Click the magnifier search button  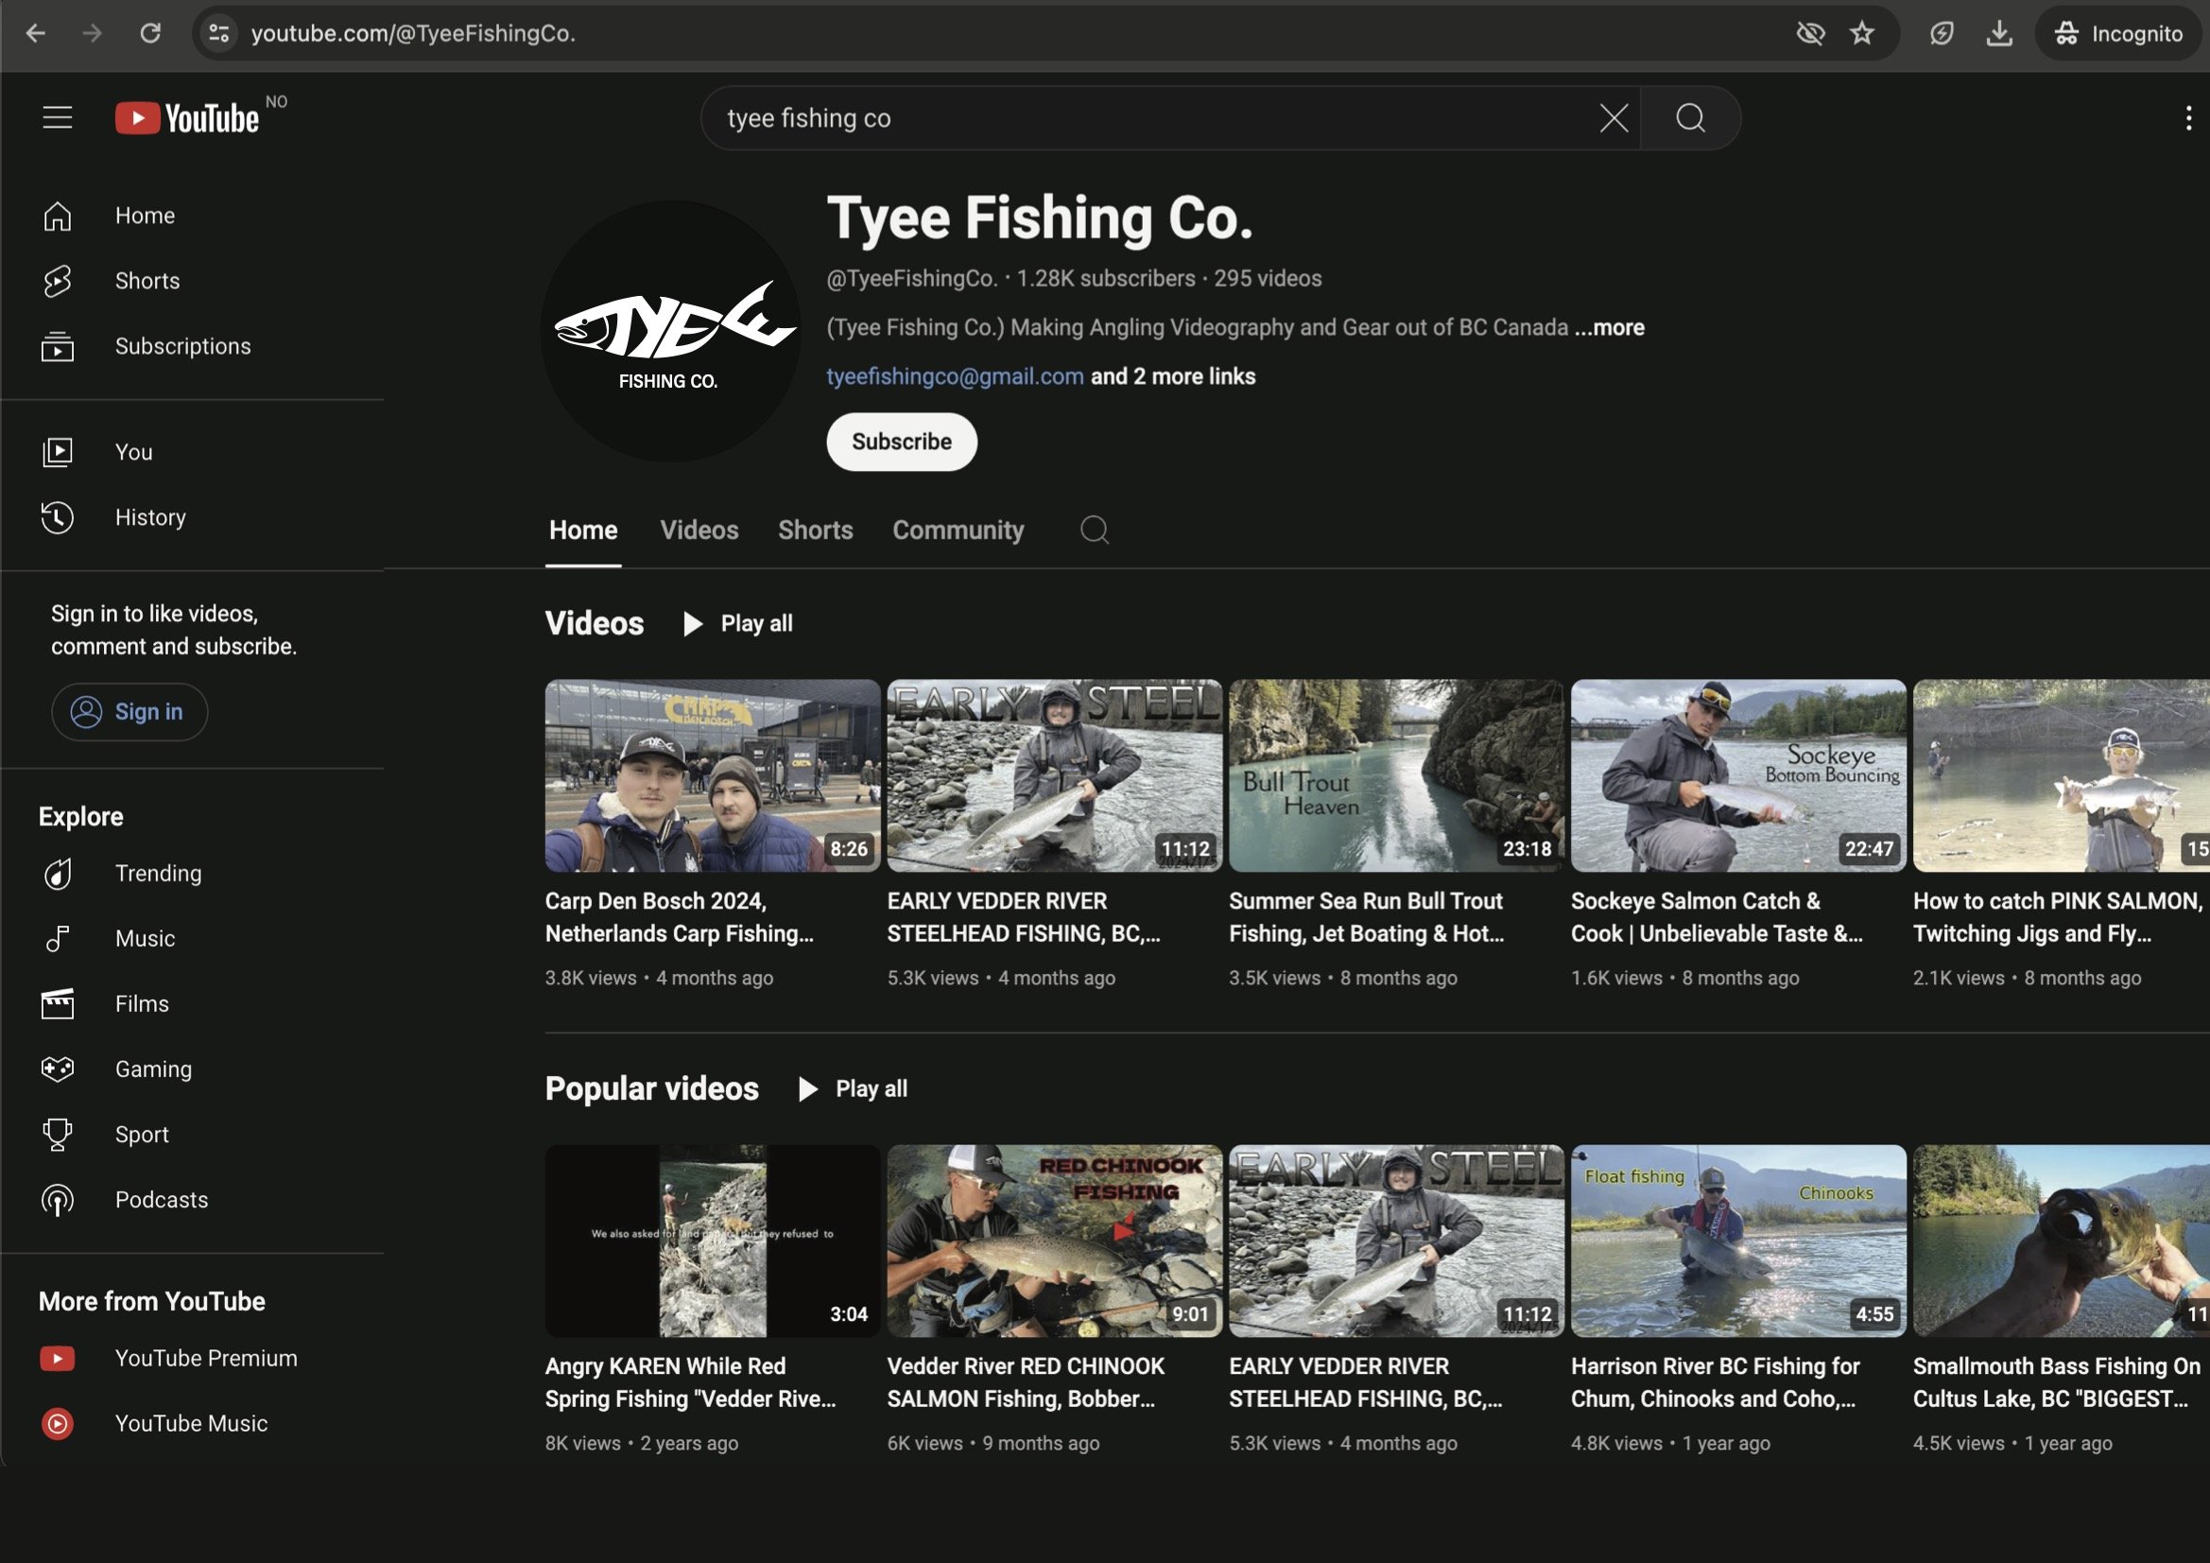pyautogui.click(x=1690, y=117)
